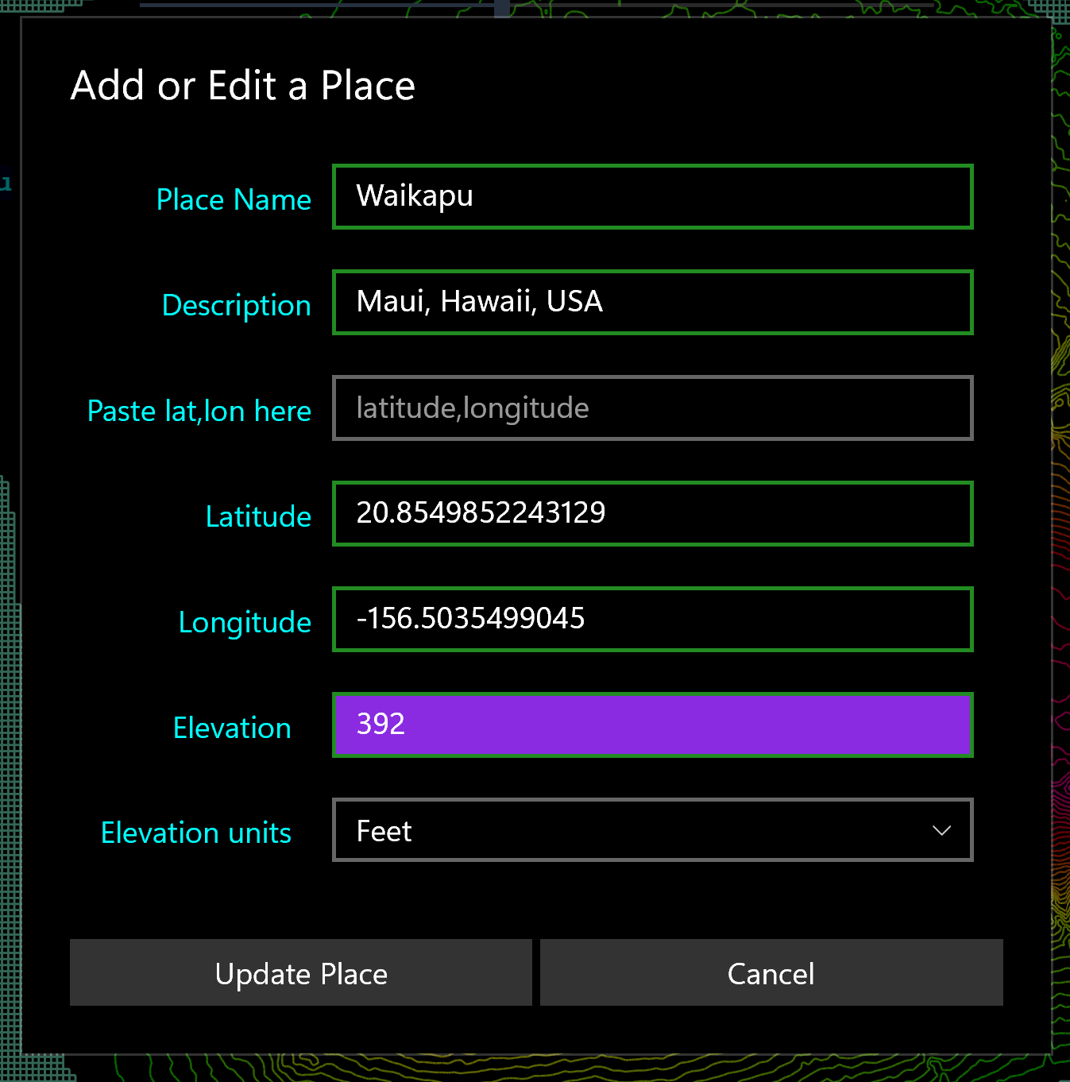
Task: Click the Update Place button
Action: [301, 973]
